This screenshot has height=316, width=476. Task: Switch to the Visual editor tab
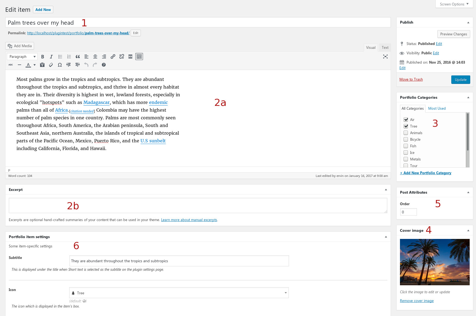tap(371, 47)
